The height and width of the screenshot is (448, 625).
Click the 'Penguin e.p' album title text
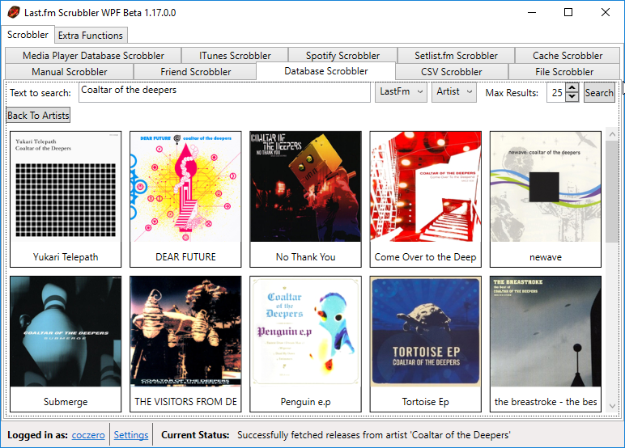pyautogui.click(x=306, y=402)
